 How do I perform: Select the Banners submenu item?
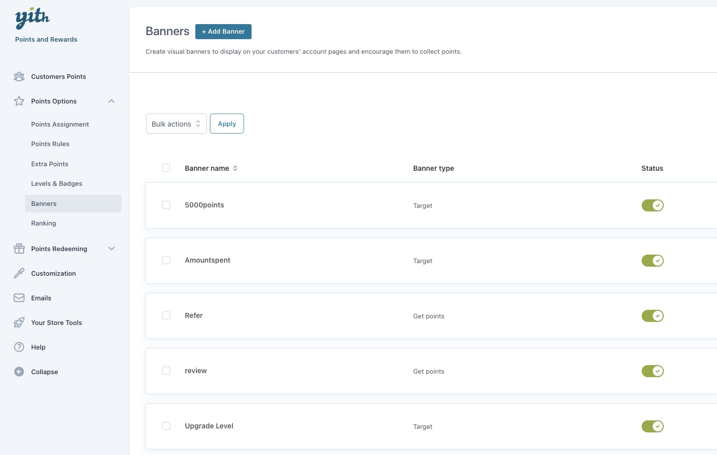point(73,203)
